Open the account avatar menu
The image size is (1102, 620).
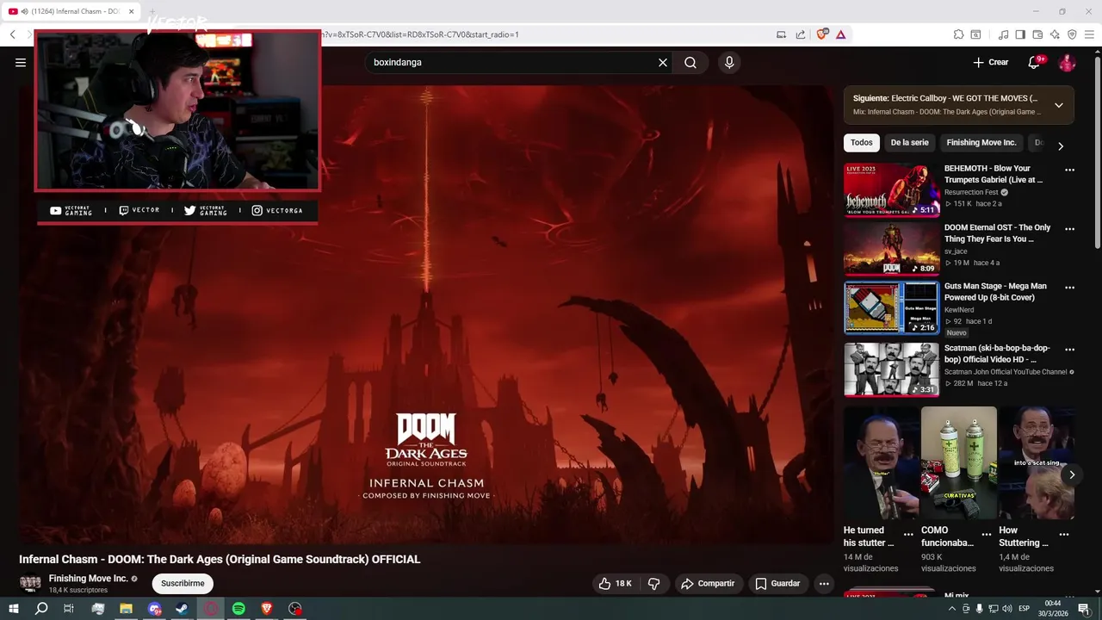click(1067, 62)
